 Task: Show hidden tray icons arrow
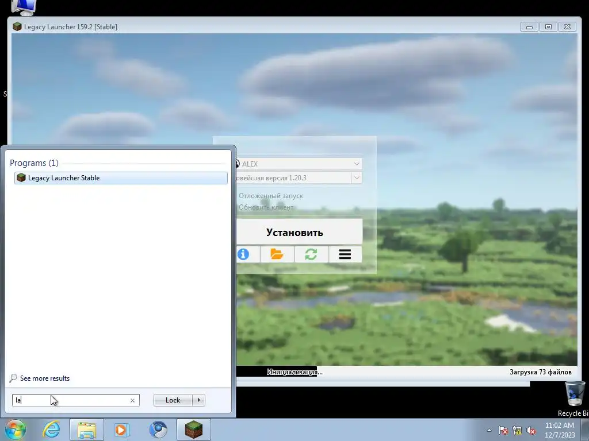click(489, 430)
